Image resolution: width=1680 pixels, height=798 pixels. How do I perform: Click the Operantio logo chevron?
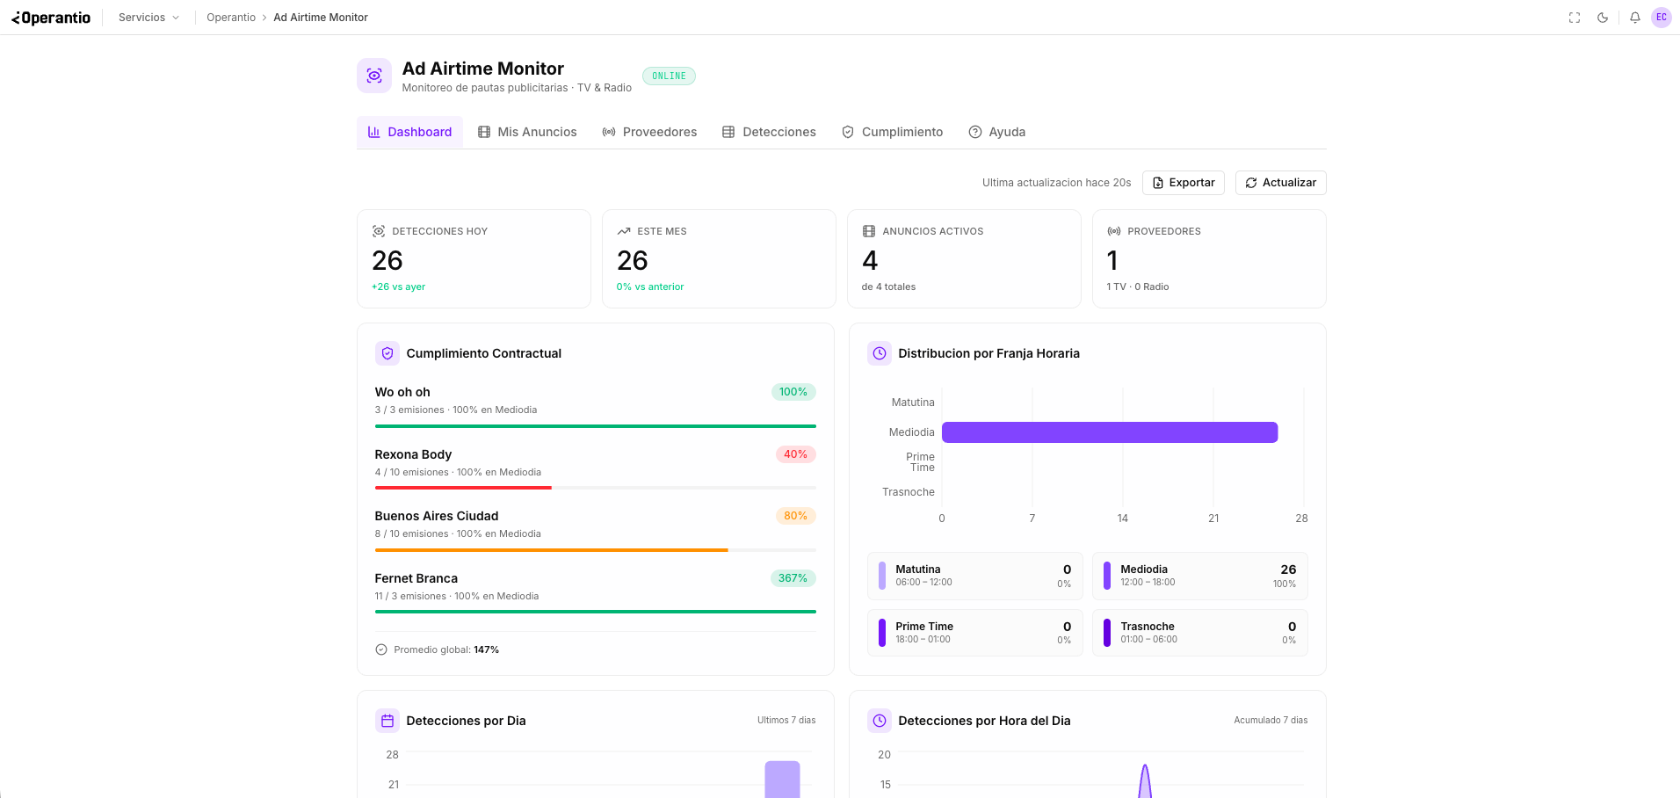[x=15, y=17]
